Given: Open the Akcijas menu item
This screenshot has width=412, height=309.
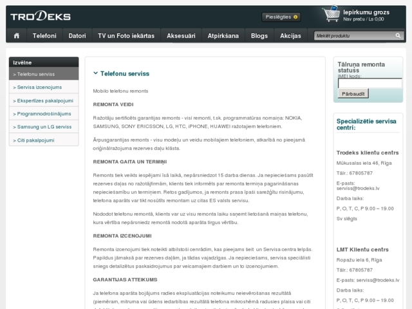Looking at the screenshot, I should [x=290, y=36].
